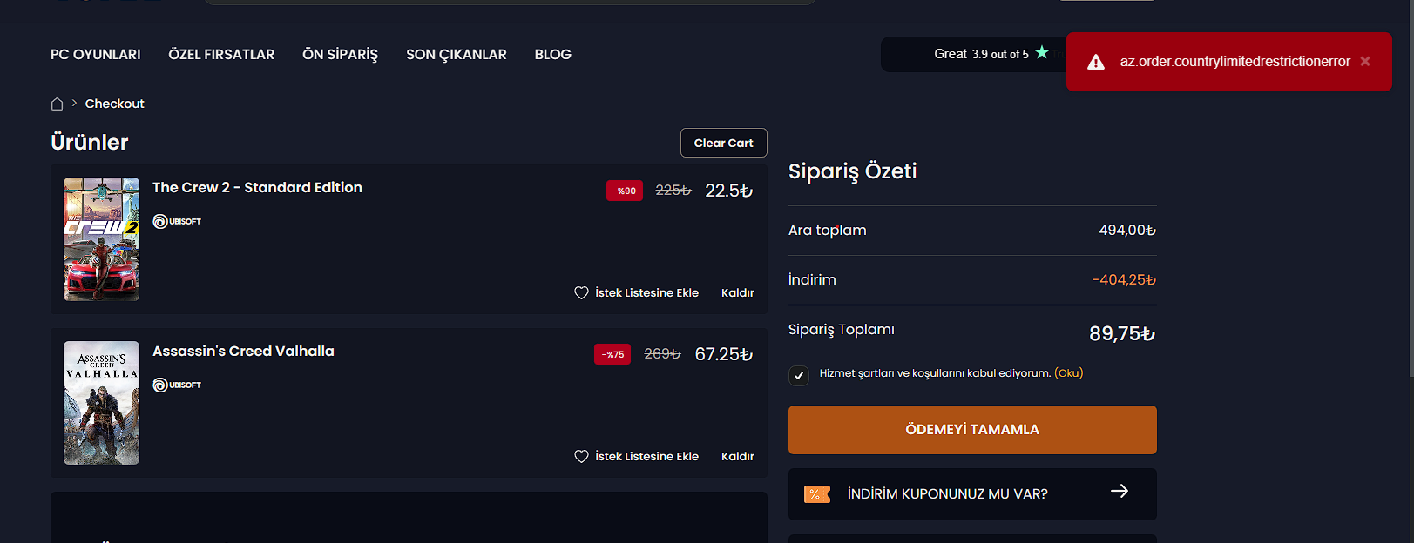Click the Sipariş Toplamı 89,75₺ value

tap(1122, 333)
